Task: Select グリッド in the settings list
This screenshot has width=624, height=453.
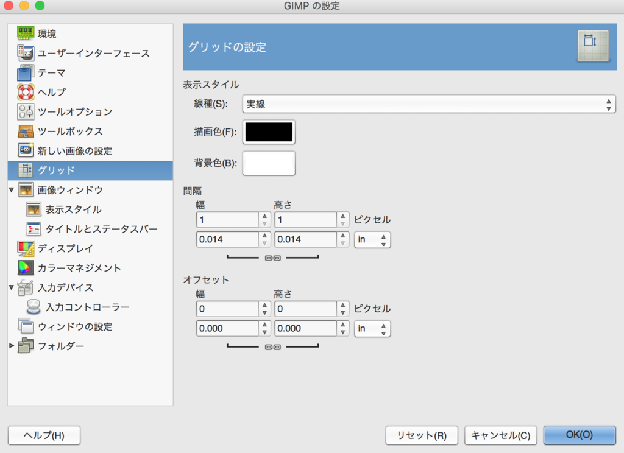Action: [x=90, y=170]
